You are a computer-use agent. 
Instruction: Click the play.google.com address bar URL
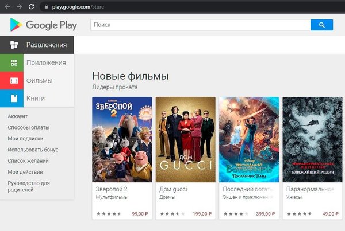point(78,7)
